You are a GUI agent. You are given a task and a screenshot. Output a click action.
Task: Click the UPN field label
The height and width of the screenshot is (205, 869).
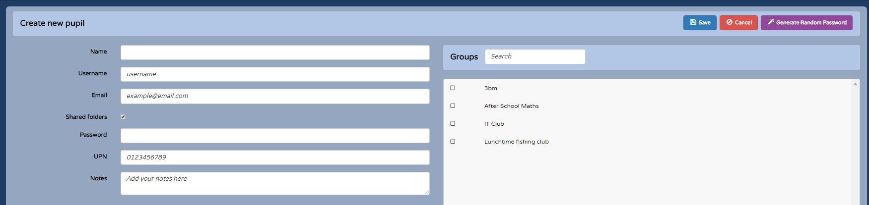click(x=100, y=156)
